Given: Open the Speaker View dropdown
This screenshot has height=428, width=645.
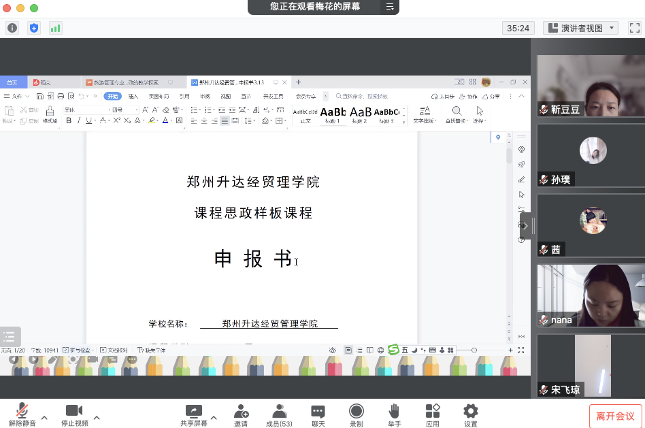Looking at the screenshot, I should (580, 28).
